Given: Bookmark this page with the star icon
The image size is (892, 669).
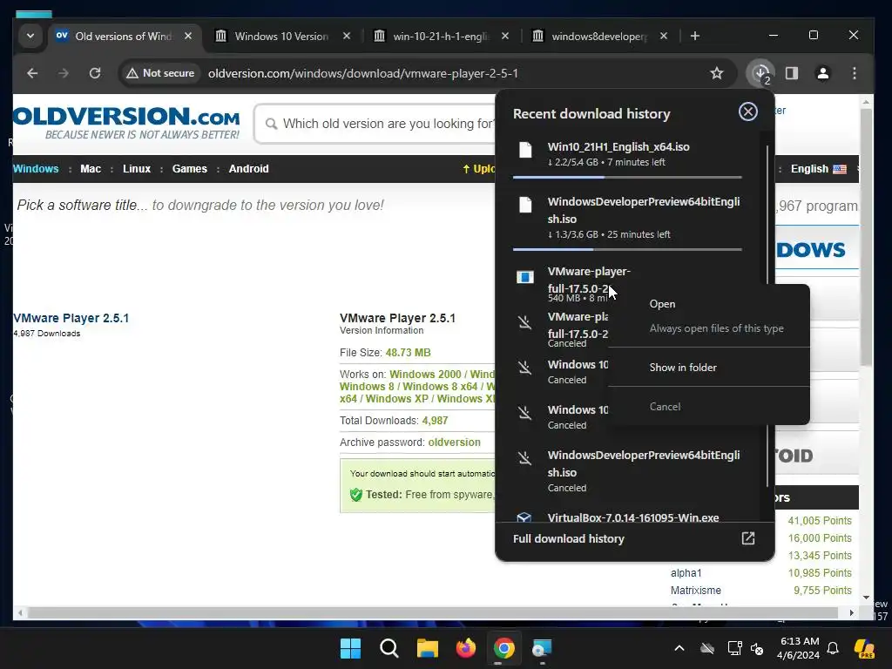Looking at the screenshot, I should pos(717,73).
